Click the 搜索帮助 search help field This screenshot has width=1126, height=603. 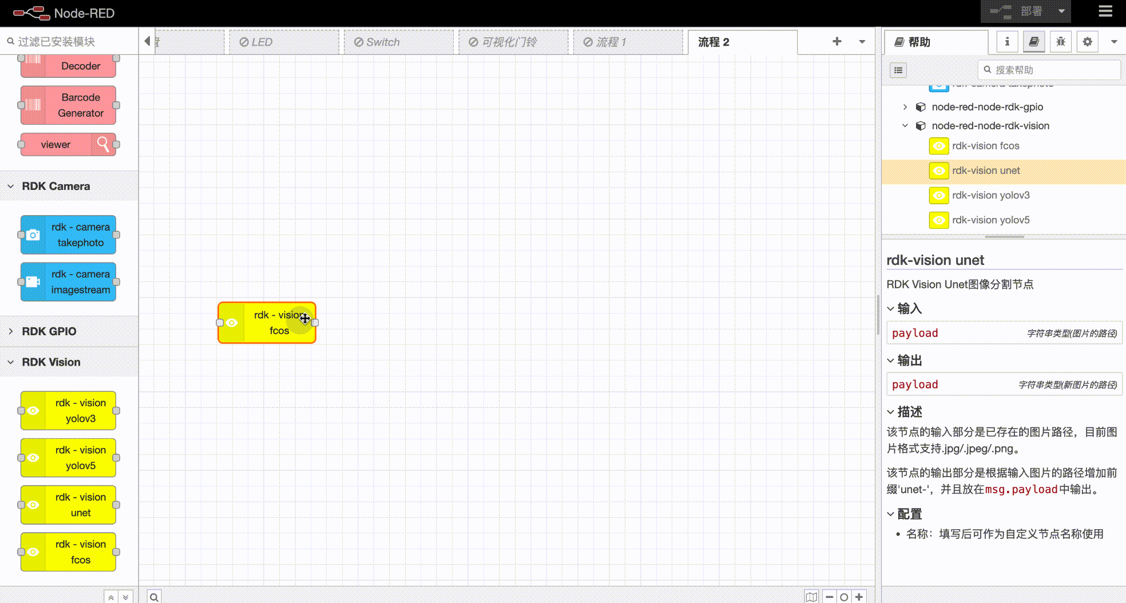pyautogui.click(x=1049, y=70)
